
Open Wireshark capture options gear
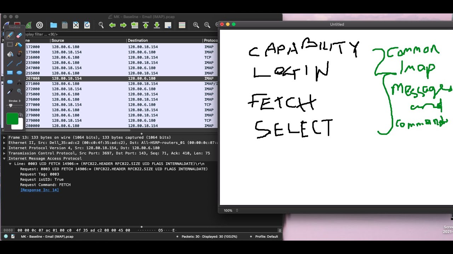click(40, 25)
